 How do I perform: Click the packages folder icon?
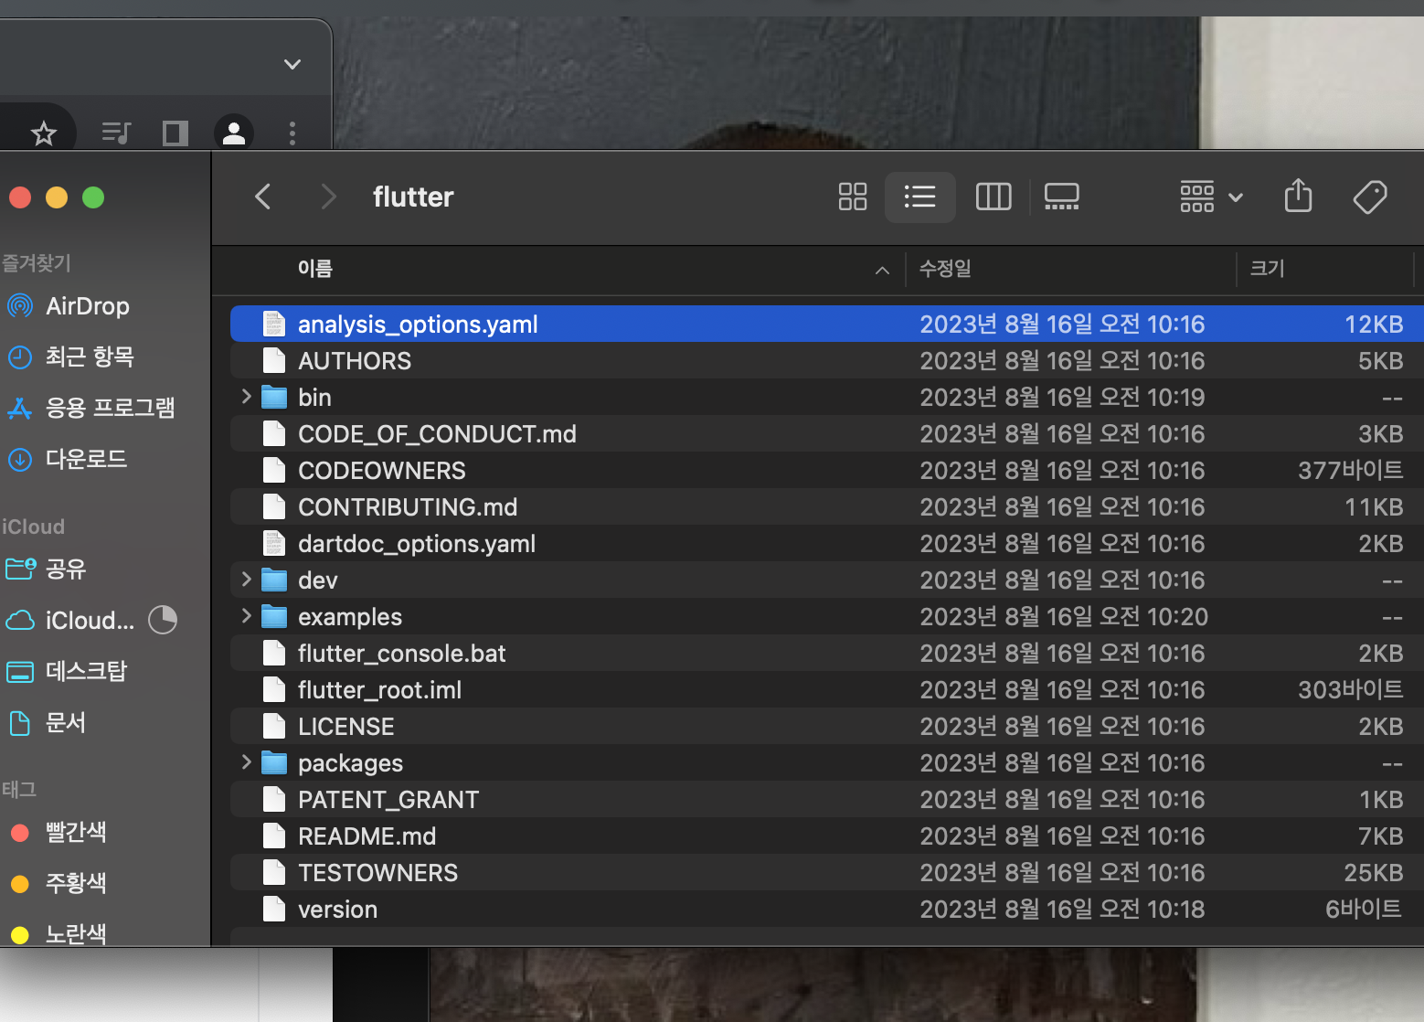pos(274,762)
